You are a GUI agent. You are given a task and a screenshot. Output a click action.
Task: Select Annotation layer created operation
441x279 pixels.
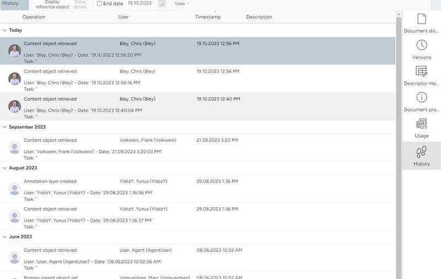point(50,181)
